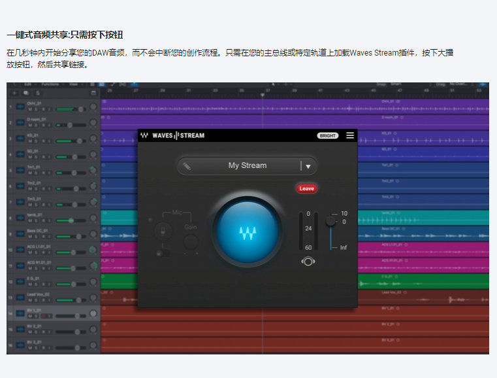Click the Waves logo in plugin header
Viewport: 497px width, 378px height.
tap(144, 135)
